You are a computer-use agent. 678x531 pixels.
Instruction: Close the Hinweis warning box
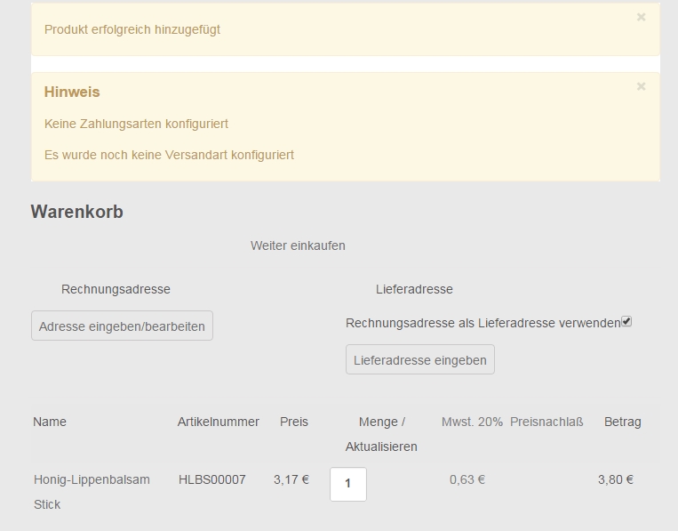(x=641, y=86)
